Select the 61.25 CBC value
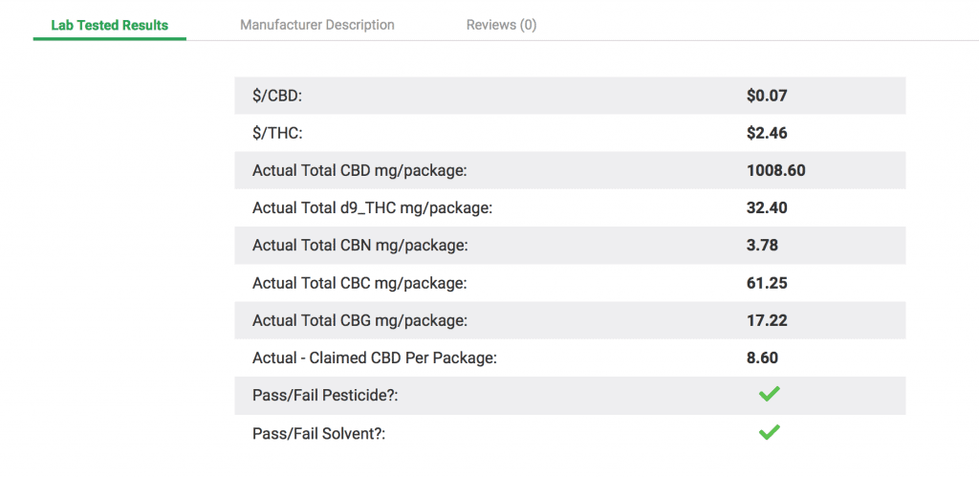 coord(767,283)
